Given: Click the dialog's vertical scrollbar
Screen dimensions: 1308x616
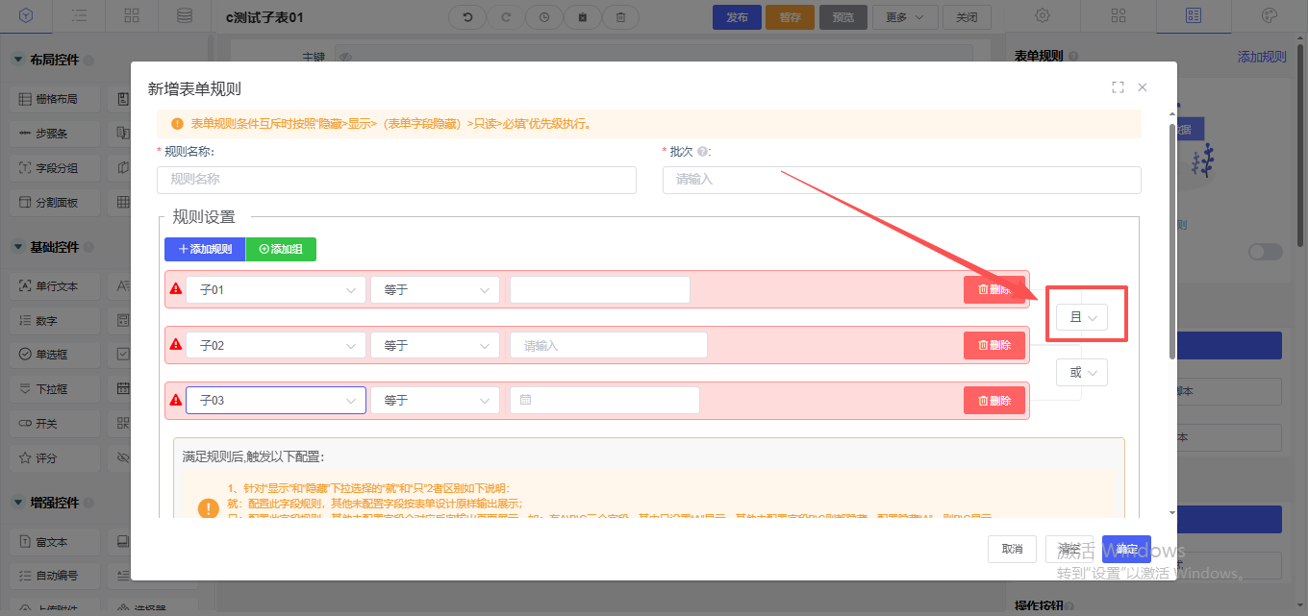Looking at the screenshot, I should (x=1171, y=240).
